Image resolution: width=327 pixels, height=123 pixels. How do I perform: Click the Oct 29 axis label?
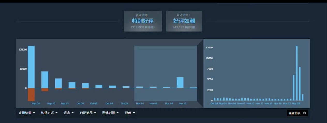point(214,103)
